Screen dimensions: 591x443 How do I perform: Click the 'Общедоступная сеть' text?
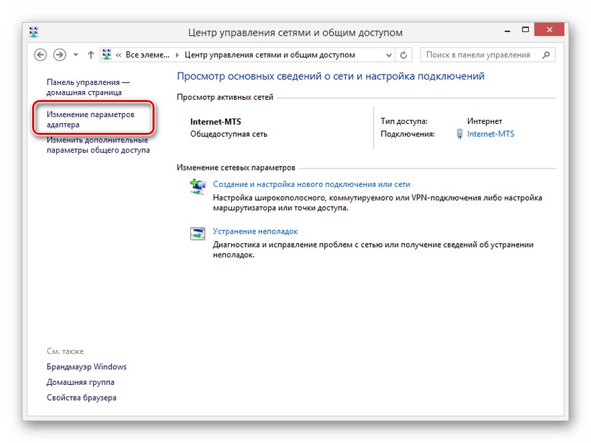point(228,134)
